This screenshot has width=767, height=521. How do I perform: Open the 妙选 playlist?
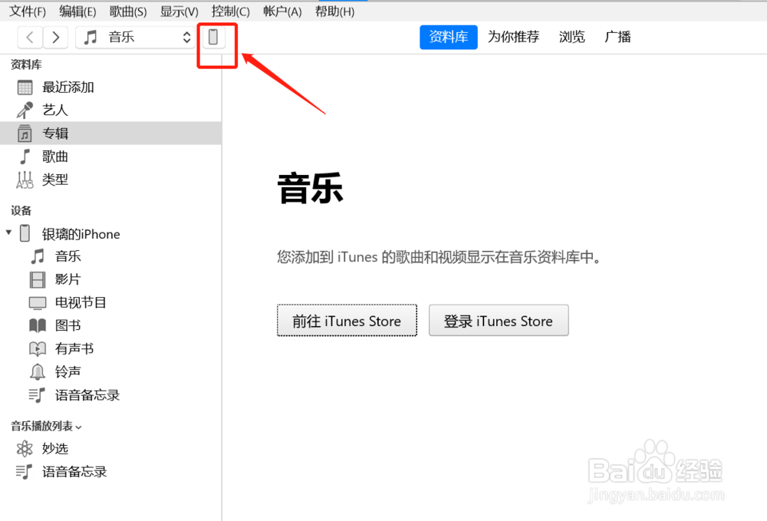[54, 449]
